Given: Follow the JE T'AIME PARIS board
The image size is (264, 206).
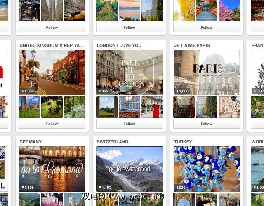Looking at the screenshot, I should (x=207, y=124).
